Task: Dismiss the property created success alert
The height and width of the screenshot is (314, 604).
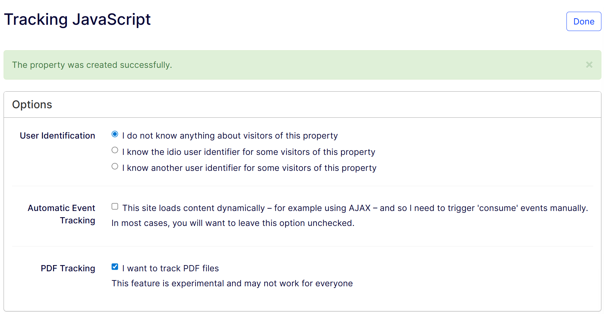Action: coord(589,65)
